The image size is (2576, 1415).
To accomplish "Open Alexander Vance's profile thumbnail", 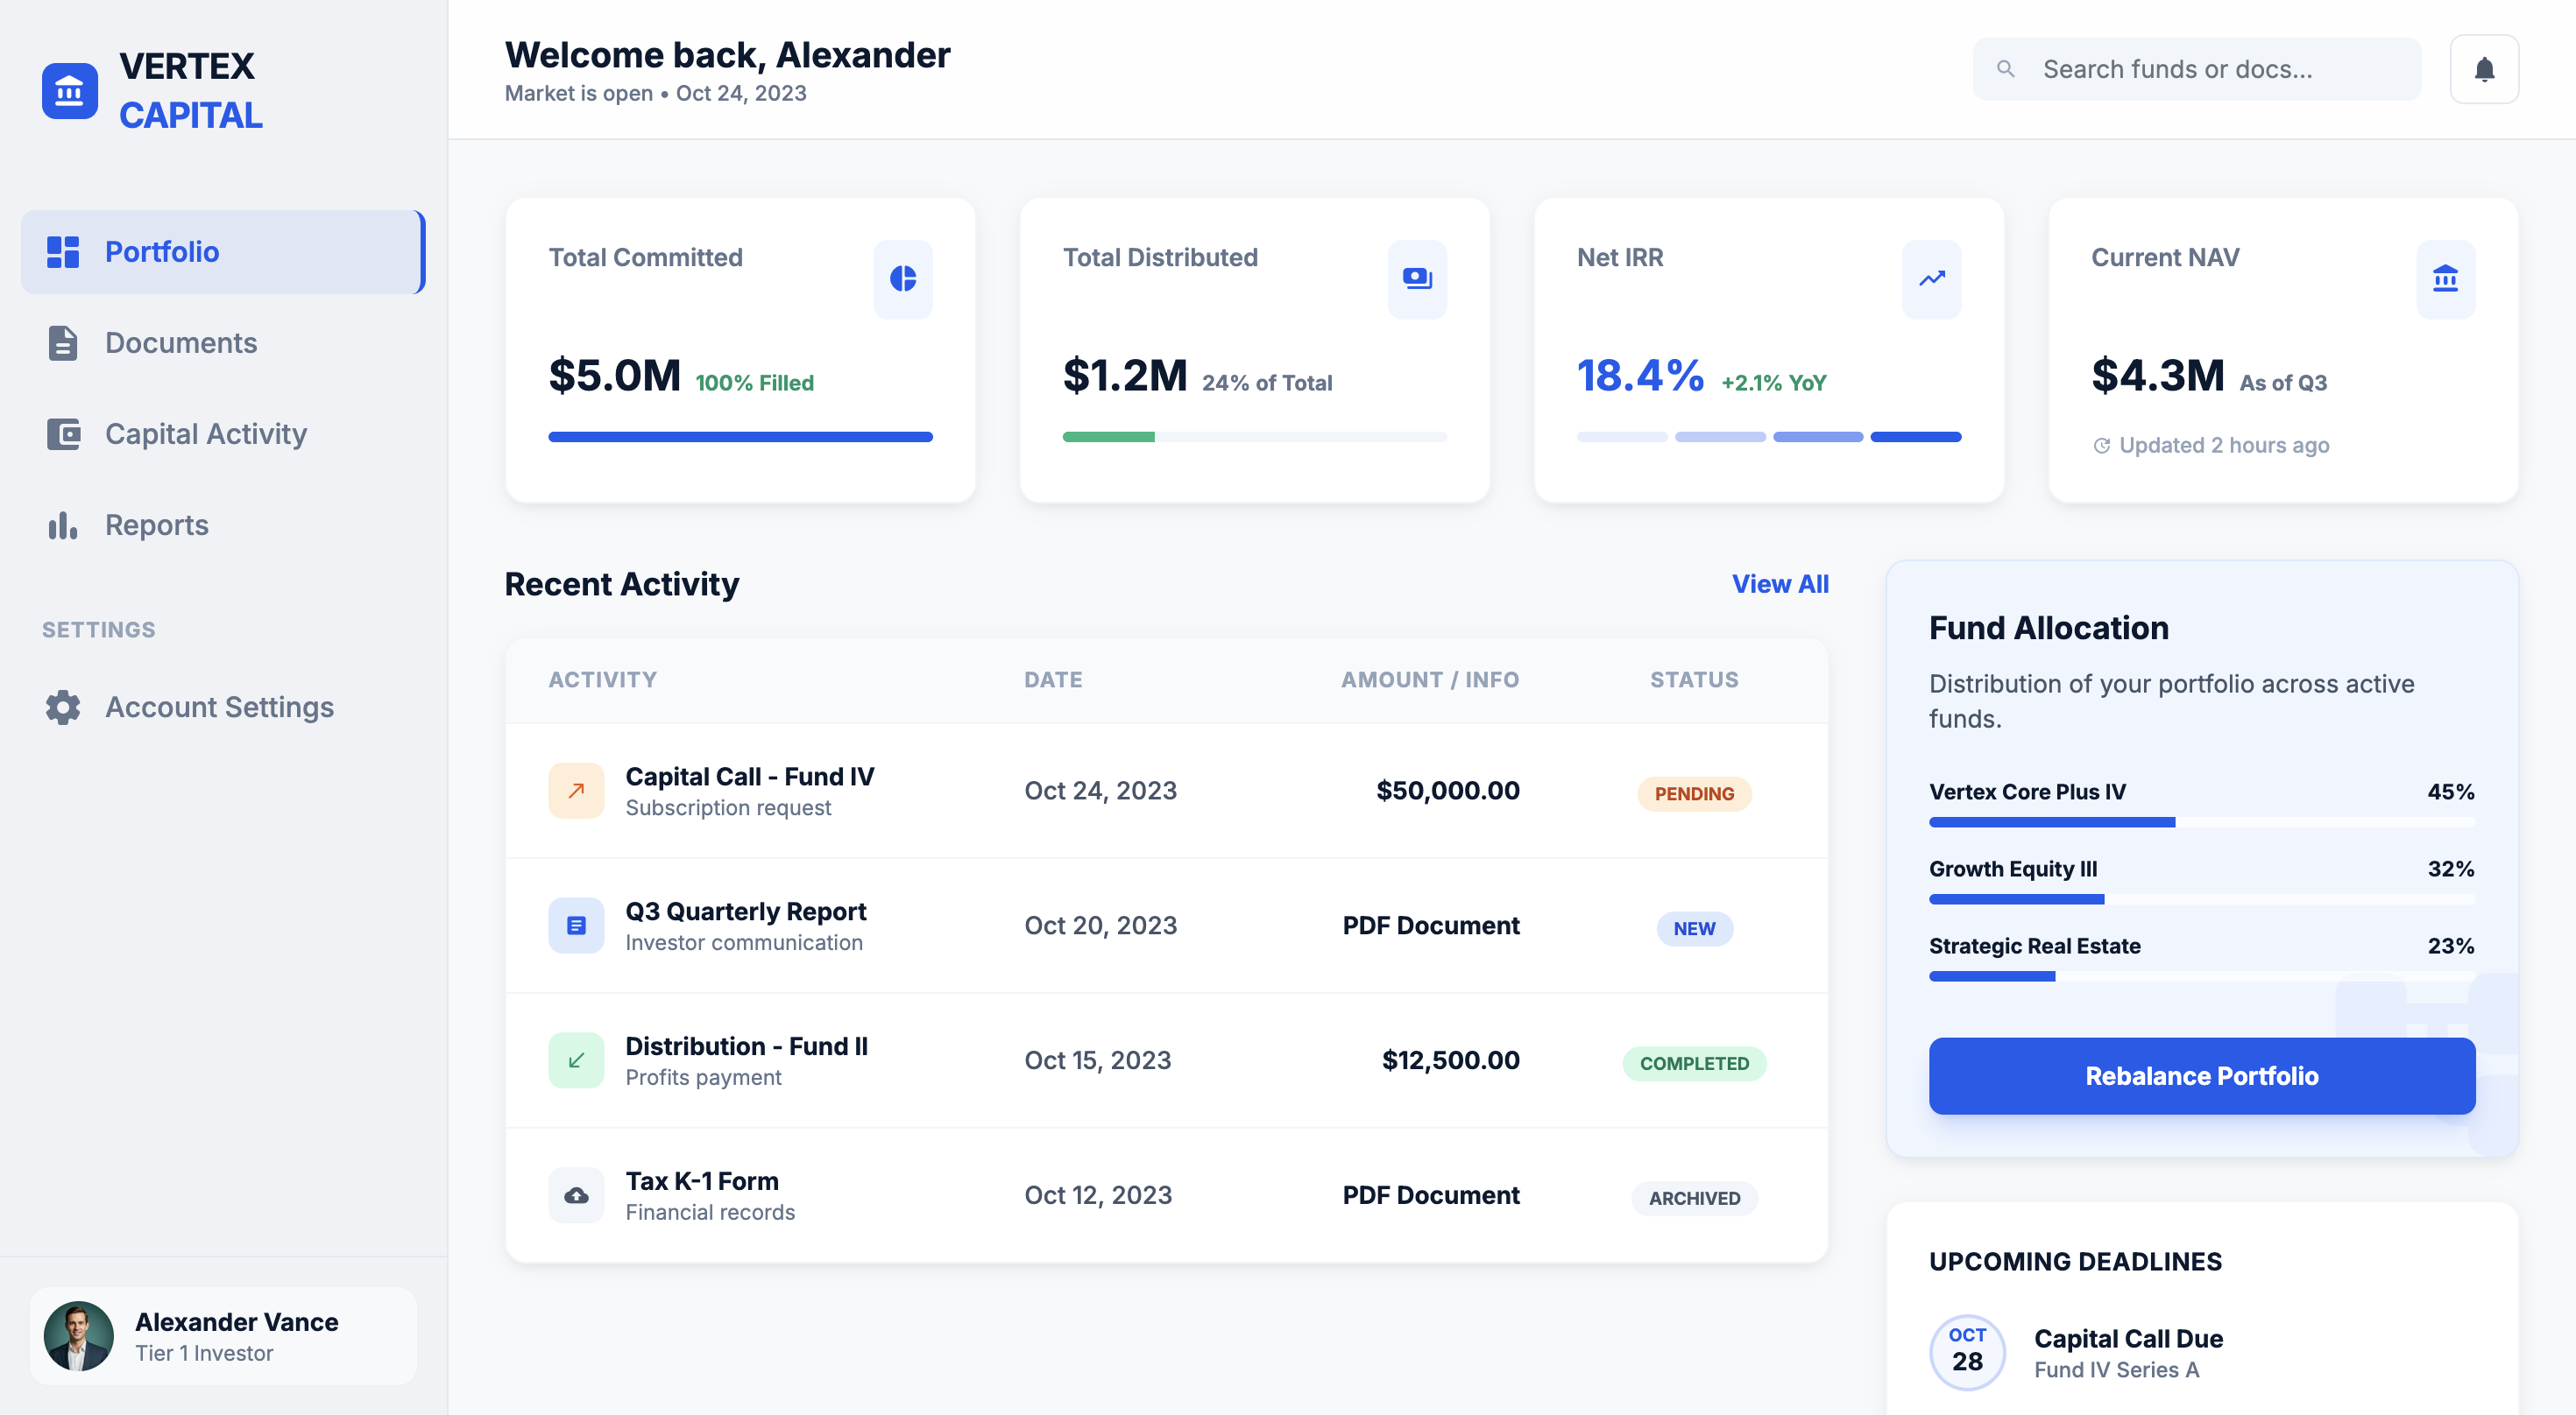I will pyautogui.click(x=81, y=1335).
